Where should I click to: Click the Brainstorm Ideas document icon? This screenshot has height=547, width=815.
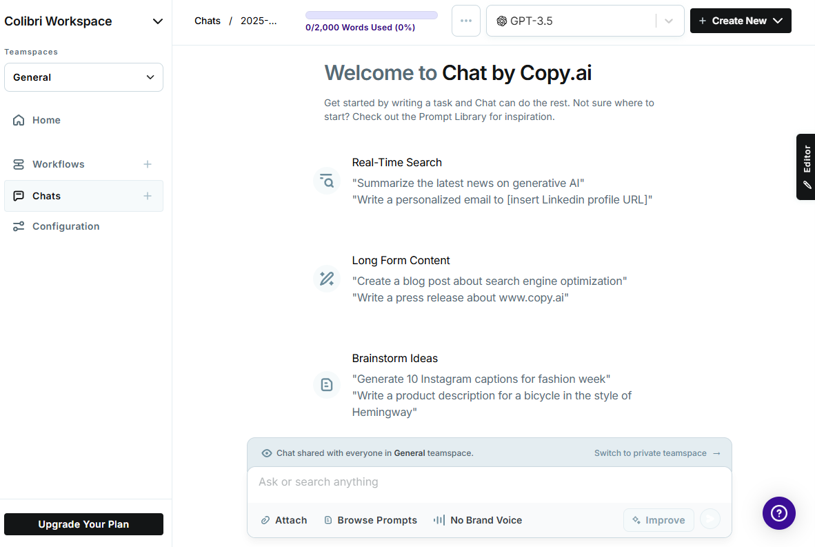(x=327, y=385)
